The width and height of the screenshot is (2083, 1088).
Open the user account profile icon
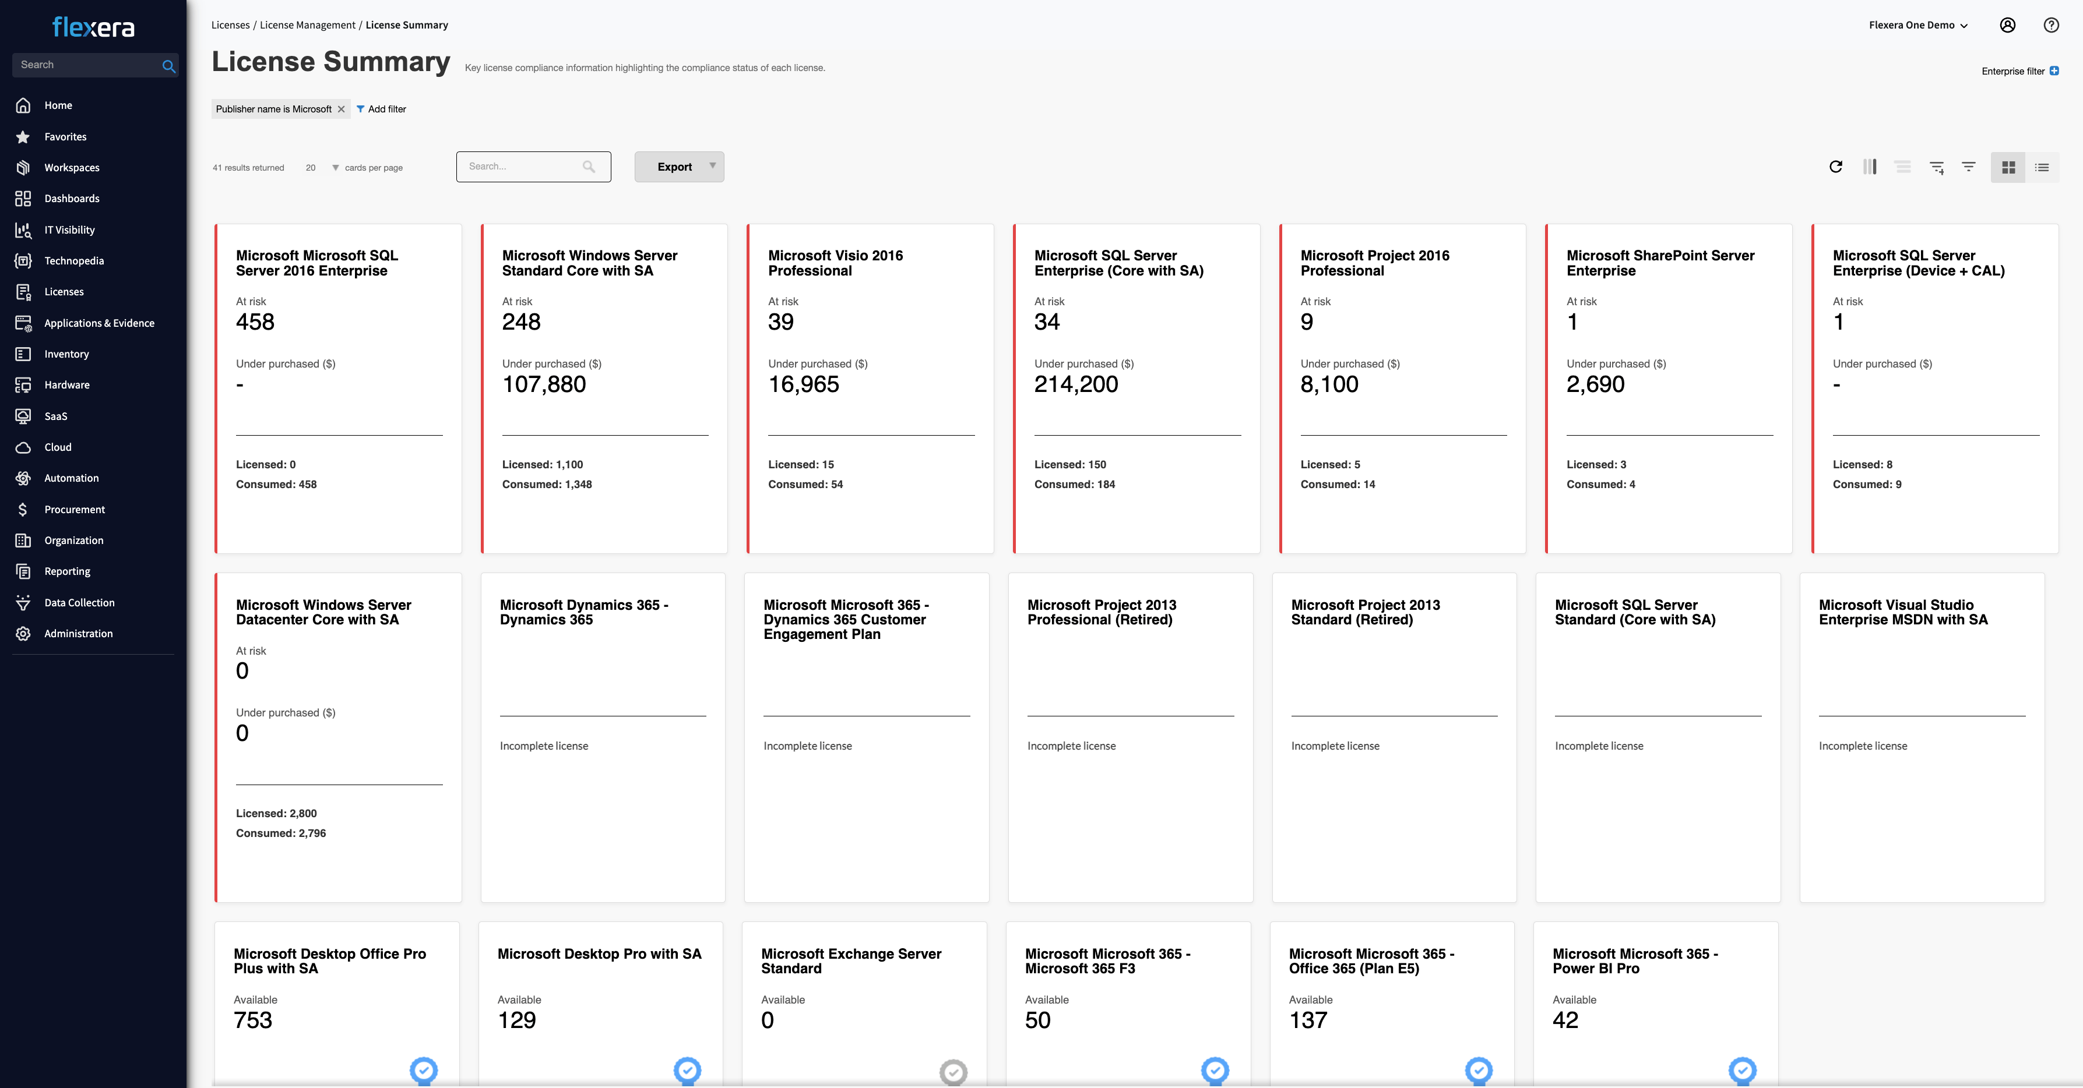tap(2007, 25)
